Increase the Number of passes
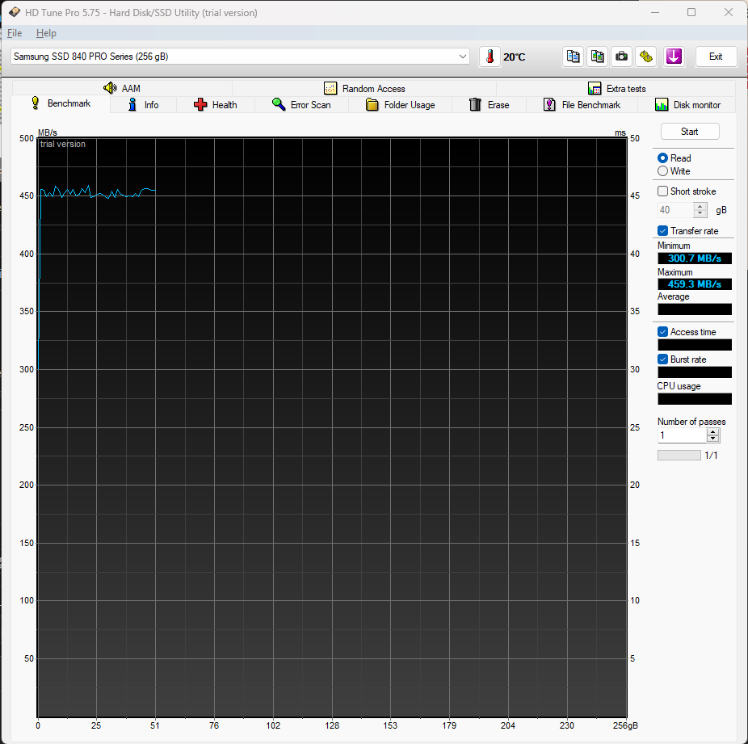 pyautogui.click(x=712, y=431)
